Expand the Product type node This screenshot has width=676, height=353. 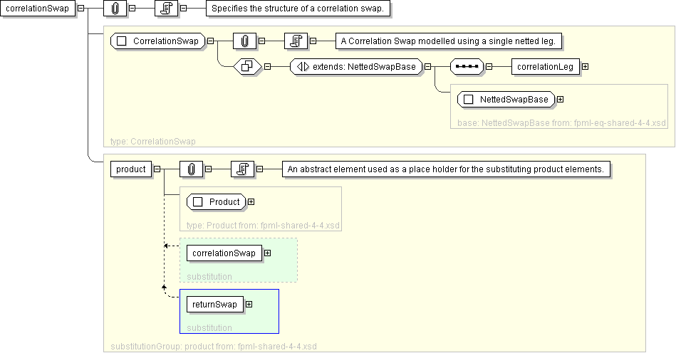click(251, 202)
